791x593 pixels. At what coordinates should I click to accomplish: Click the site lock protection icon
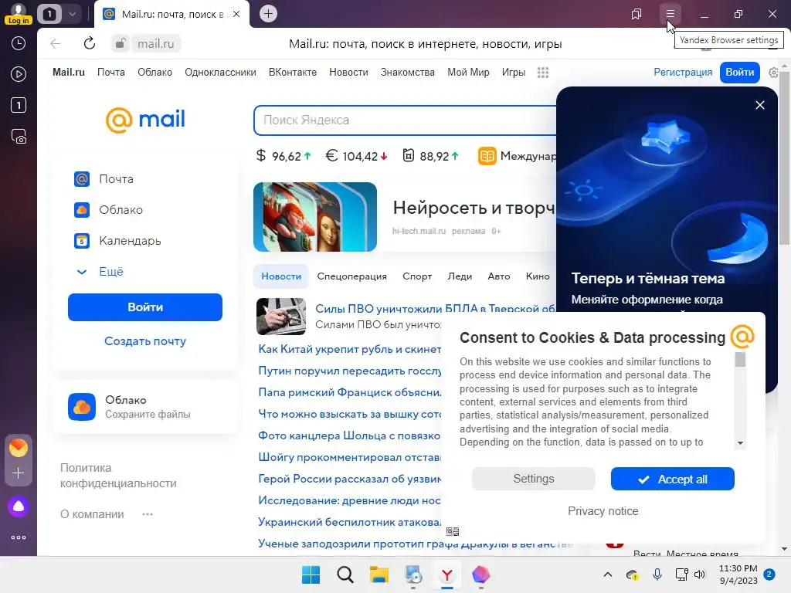[121, 44]
